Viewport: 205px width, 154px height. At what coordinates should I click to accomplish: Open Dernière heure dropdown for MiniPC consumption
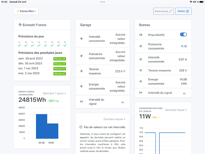176,110
